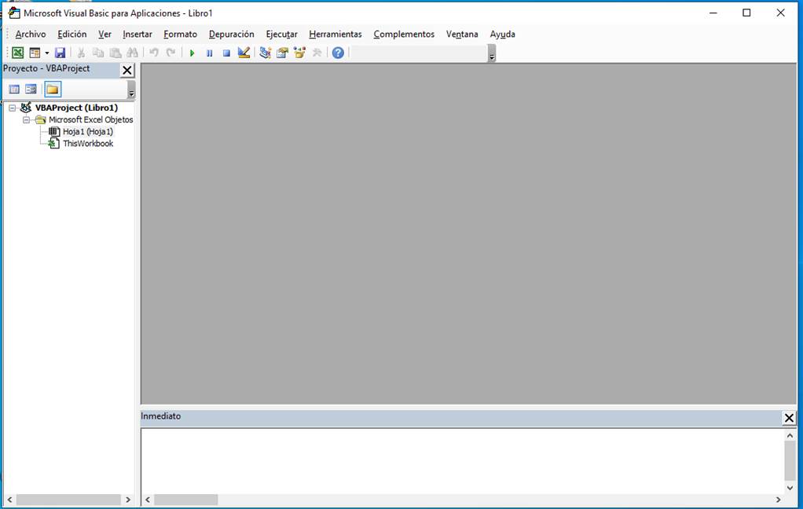
Task: Click the Insert UserForm toolbar icon
Action: tap(35, 53)
